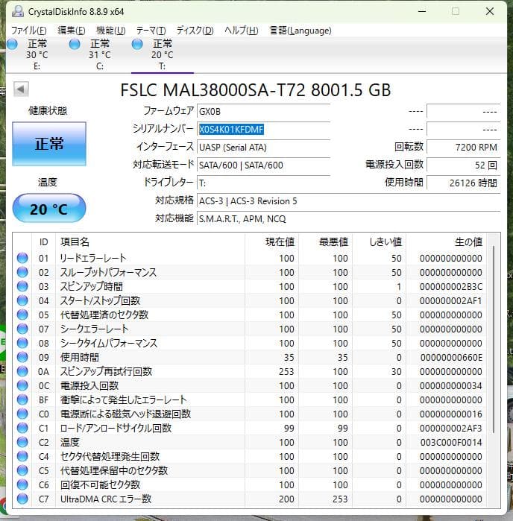
Task: Click the T: drive blue status circle
Action: click(x=137, y=44)
